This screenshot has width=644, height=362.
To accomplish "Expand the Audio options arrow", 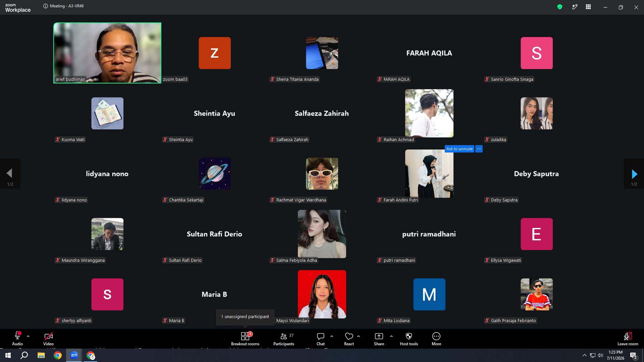I will click(x=28, y=336).
